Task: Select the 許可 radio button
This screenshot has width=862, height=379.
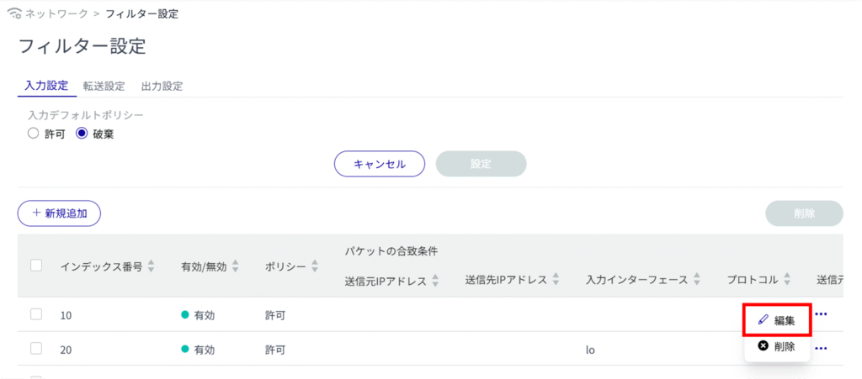Action: (x=34, y=133)
